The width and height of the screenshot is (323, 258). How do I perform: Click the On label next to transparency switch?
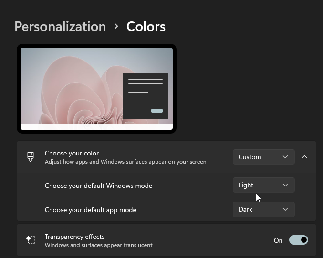coord(278,240)
